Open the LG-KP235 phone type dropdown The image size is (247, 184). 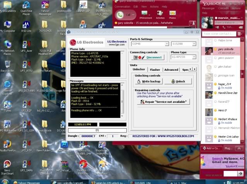[x=194, y=57]
